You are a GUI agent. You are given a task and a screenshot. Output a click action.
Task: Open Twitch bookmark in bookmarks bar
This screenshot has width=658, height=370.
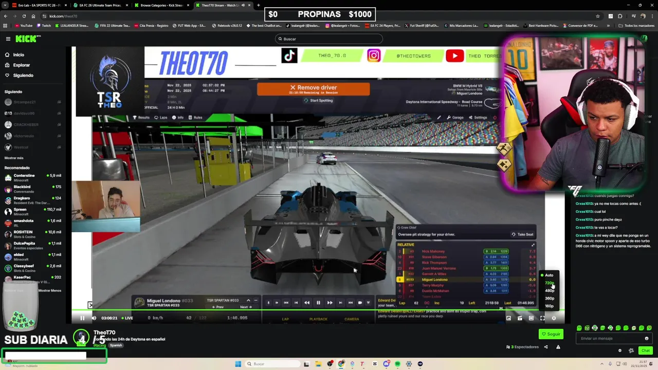click(44, 25)
